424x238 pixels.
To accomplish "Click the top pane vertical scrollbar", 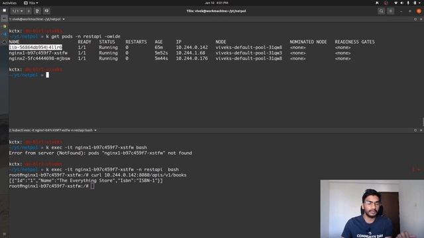I will [x=423, y=122].
